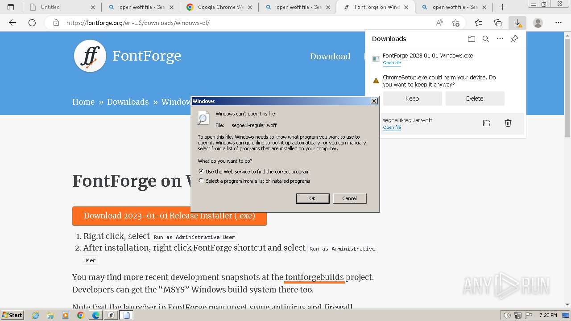Click the clock showing 7:23 PM
This screenshot has height=321, width=571.
pos(548,315)
